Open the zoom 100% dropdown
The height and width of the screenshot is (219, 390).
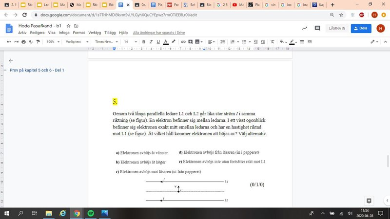(52, 42)
